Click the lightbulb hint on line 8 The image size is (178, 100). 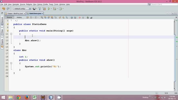pos(8,24)
